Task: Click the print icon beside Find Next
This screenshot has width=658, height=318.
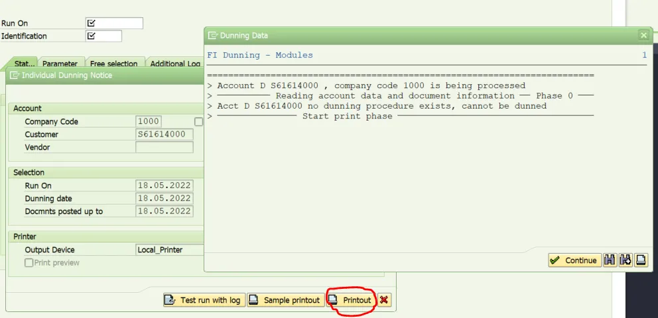Action: [x=641, y=260]
